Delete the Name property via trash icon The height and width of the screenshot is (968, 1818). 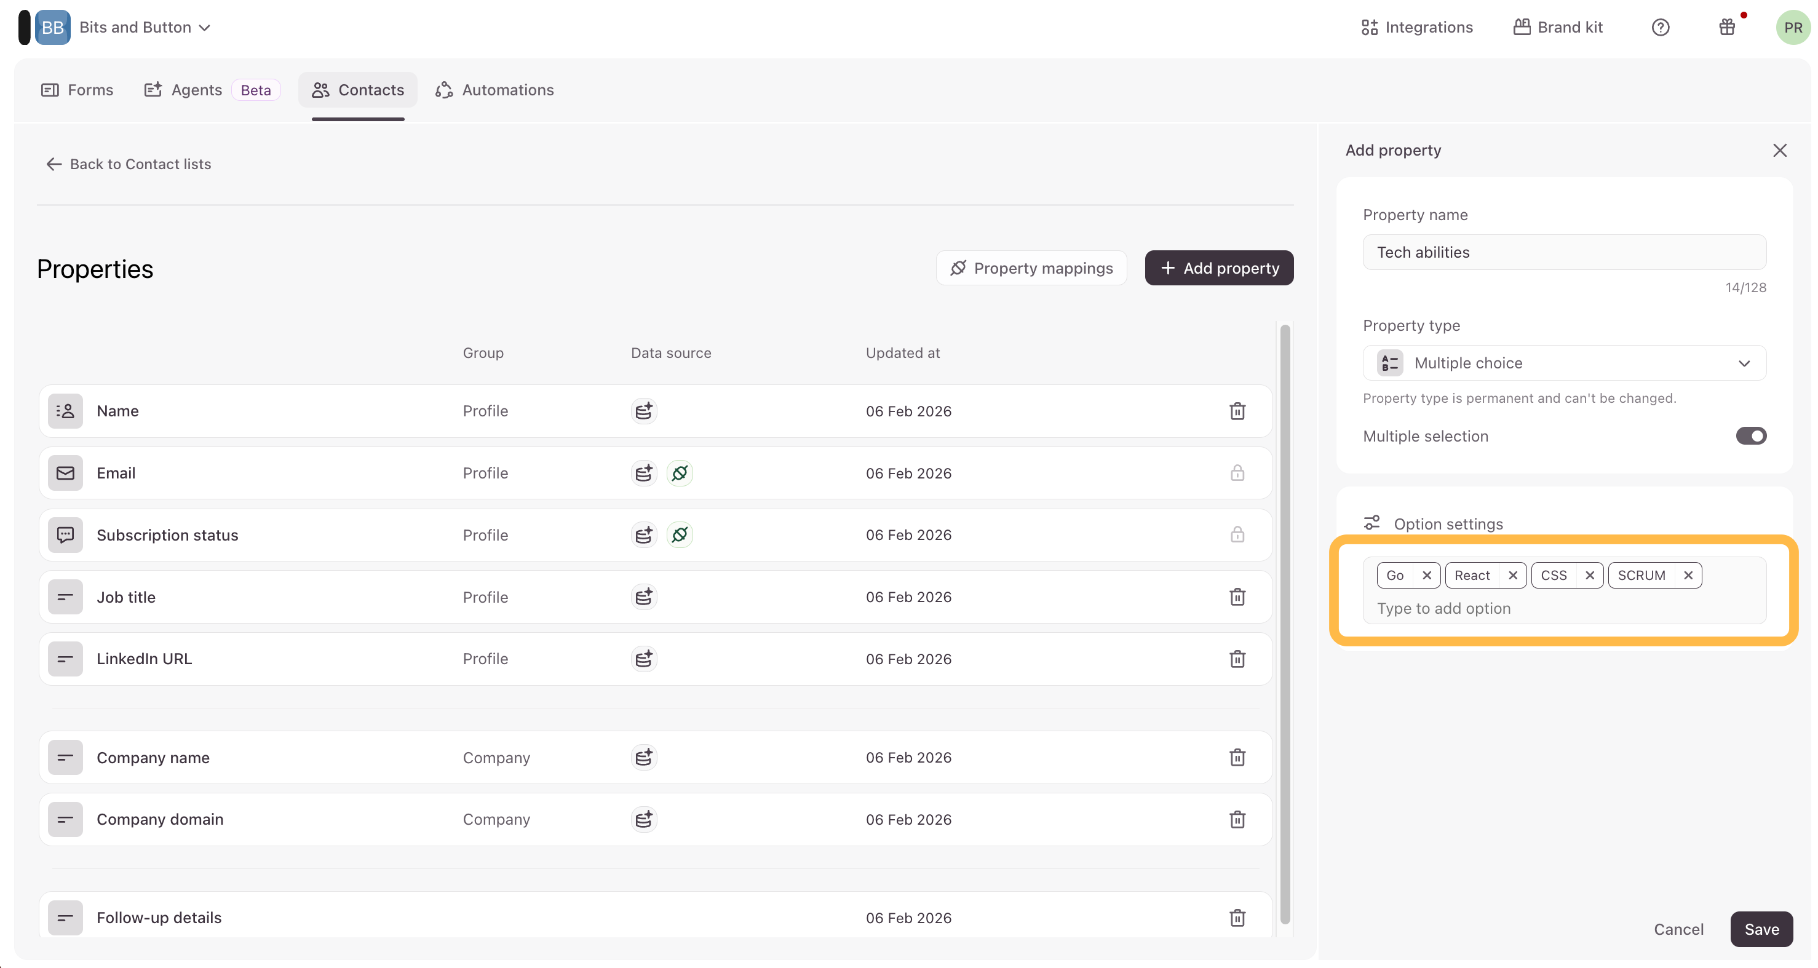[x=1236, y=411]
